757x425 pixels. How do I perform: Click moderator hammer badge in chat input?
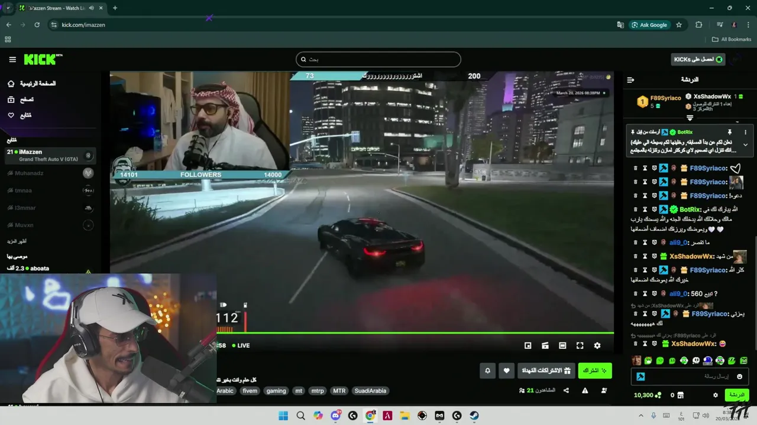640,377
